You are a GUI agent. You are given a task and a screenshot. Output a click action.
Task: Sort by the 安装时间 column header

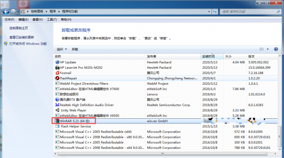212,57
